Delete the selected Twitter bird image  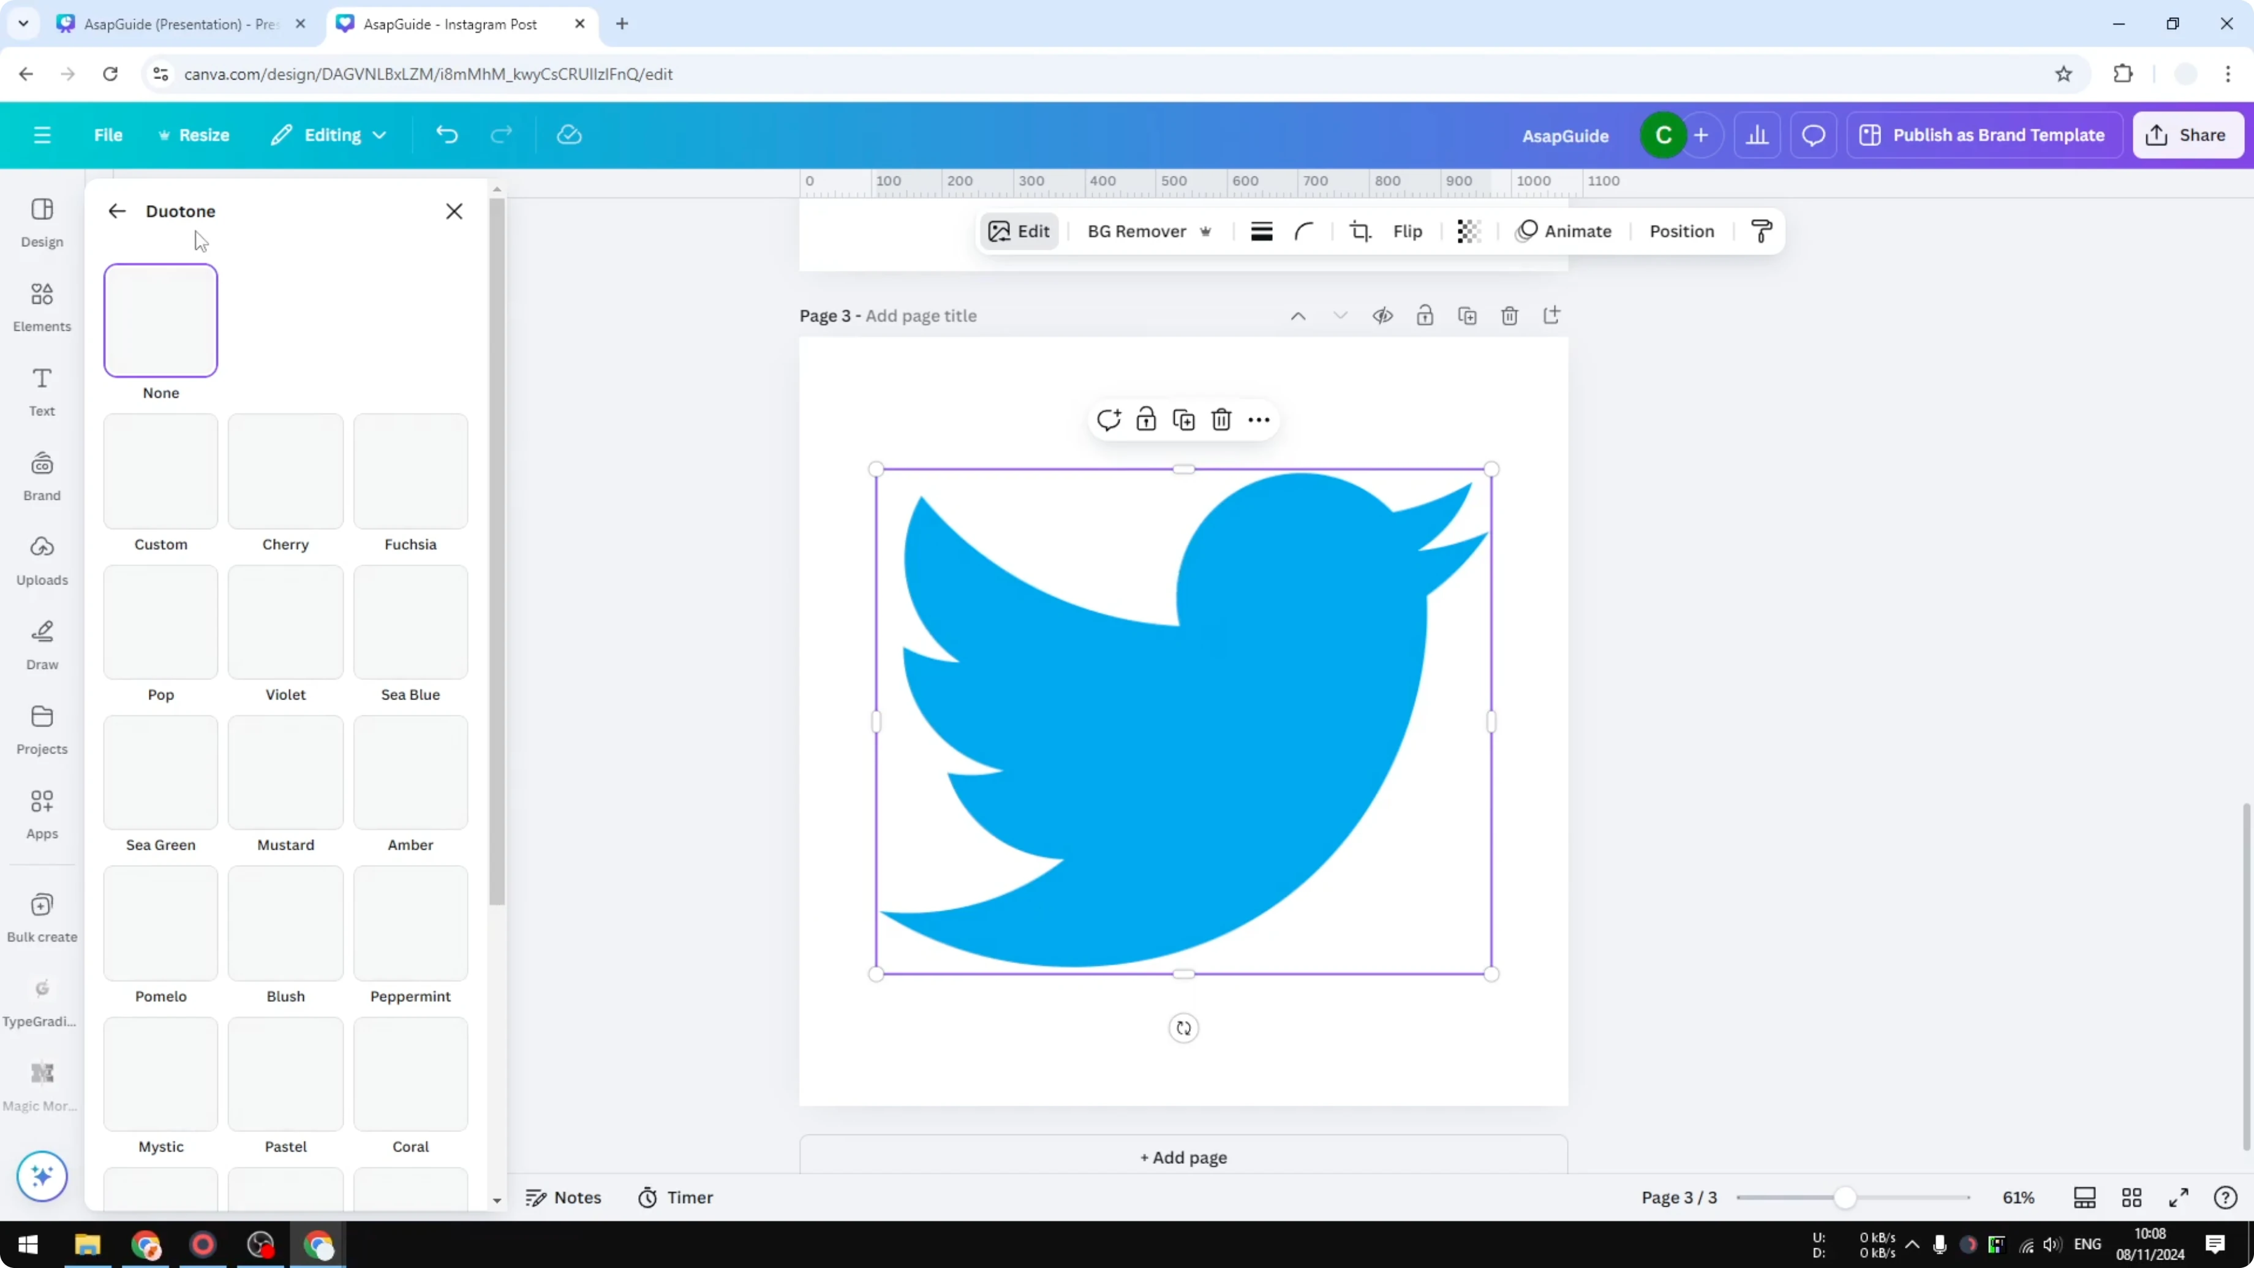(1219, 419)
